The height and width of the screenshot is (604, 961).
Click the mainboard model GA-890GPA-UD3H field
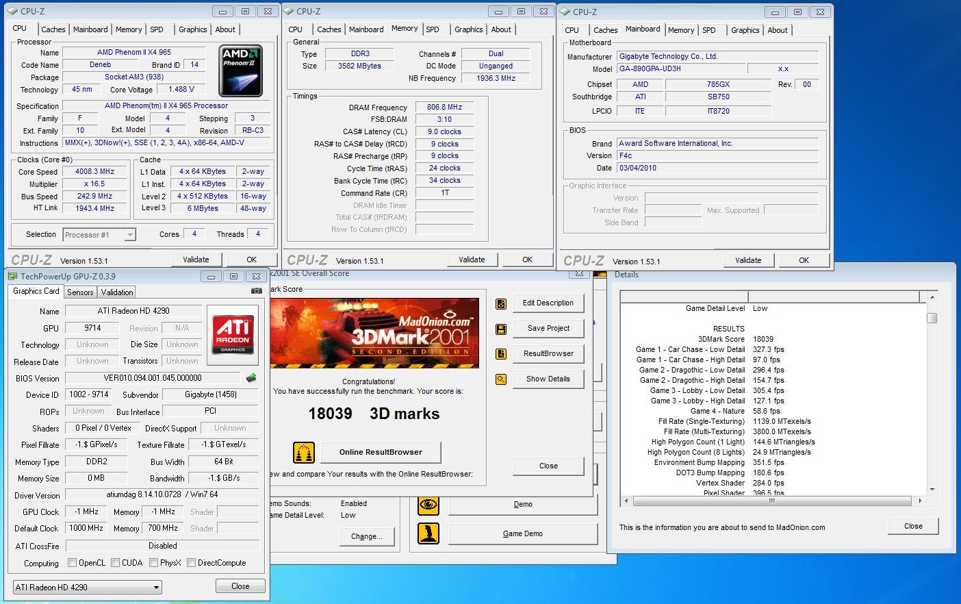[680, 68]
